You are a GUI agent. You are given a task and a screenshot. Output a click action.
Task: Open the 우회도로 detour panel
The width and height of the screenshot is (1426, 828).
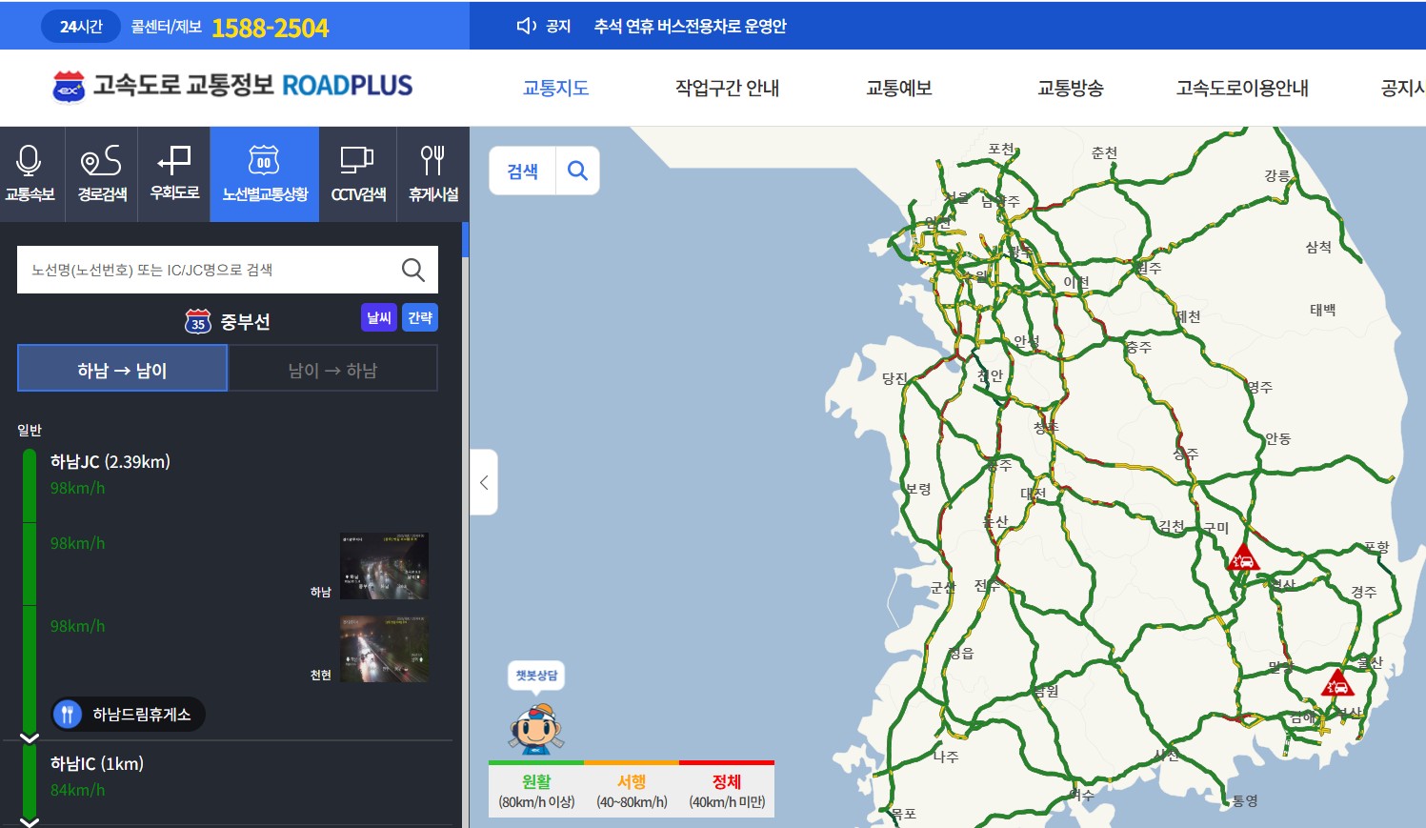(174, 174)
